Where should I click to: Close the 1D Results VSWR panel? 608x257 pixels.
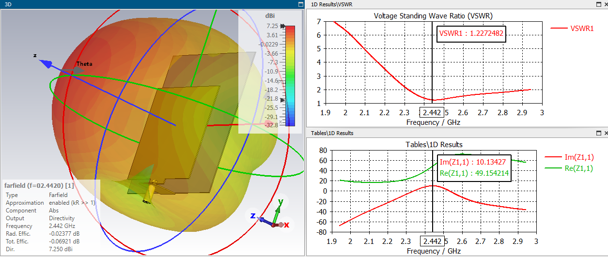(606, 4)
